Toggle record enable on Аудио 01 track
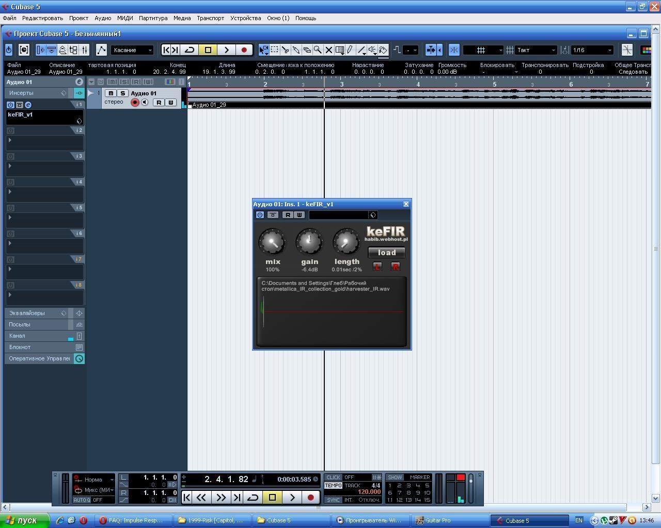661x528 pixels. (x=135, y=102)
